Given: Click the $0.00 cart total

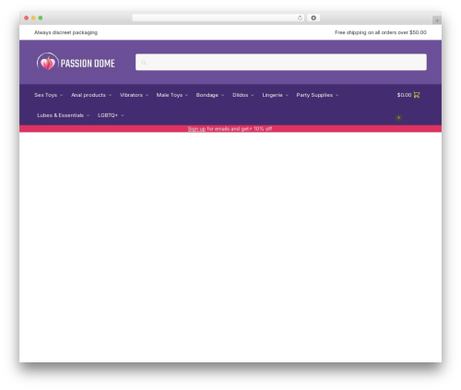Looking at the screenshot, I should [404, 95].
